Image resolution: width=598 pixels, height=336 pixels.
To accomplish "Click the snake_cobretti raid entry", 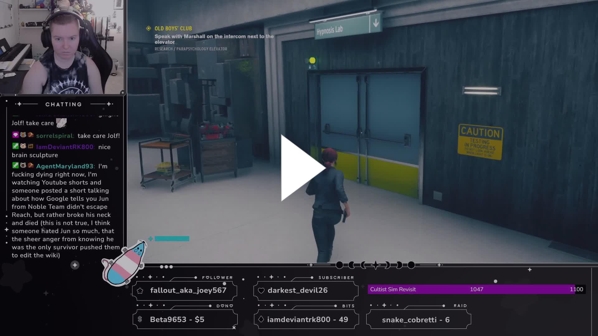I will coord(415,319).
